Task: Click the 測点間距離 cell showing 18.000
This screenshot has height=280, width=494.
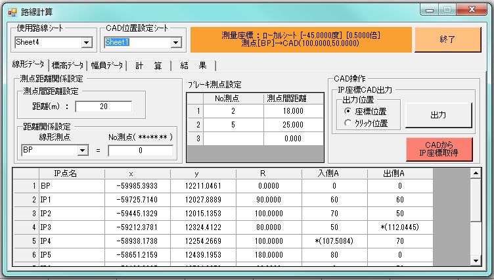Action: pyautogui.click(x=292, y=111)
